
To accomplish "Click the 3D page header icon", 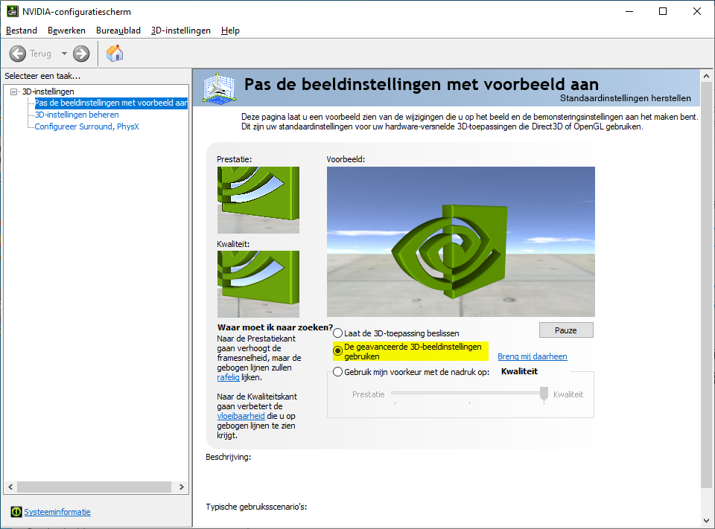I will tap(220, 89).
